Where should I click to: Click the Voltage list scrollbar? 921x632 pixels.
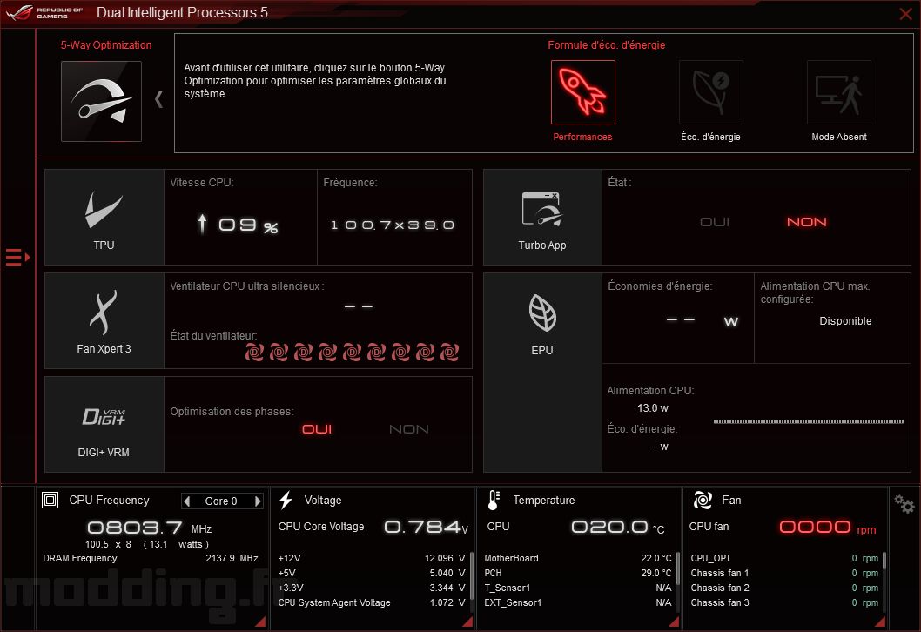click(471, 577)
